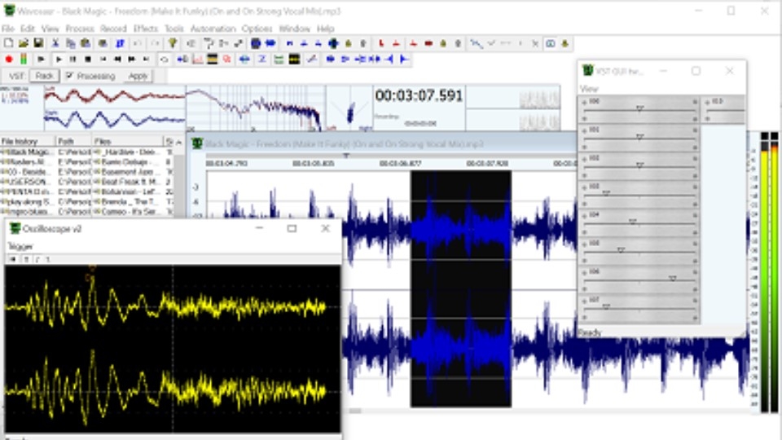Click the blue diagonal envelope line icon
This screenshot has height=440, width=782.
(x=477, y=43)
